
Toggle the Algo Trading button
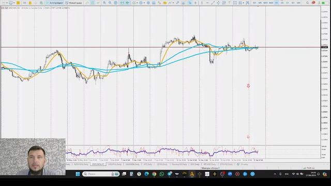point(54,3)
